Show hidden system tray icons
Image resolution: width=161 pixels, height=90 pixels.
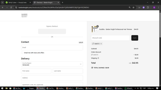click(x=135, y=88)
